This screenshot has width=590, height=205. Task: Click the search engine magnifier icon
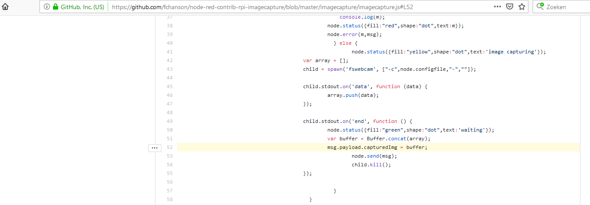(x=540, y=7)
